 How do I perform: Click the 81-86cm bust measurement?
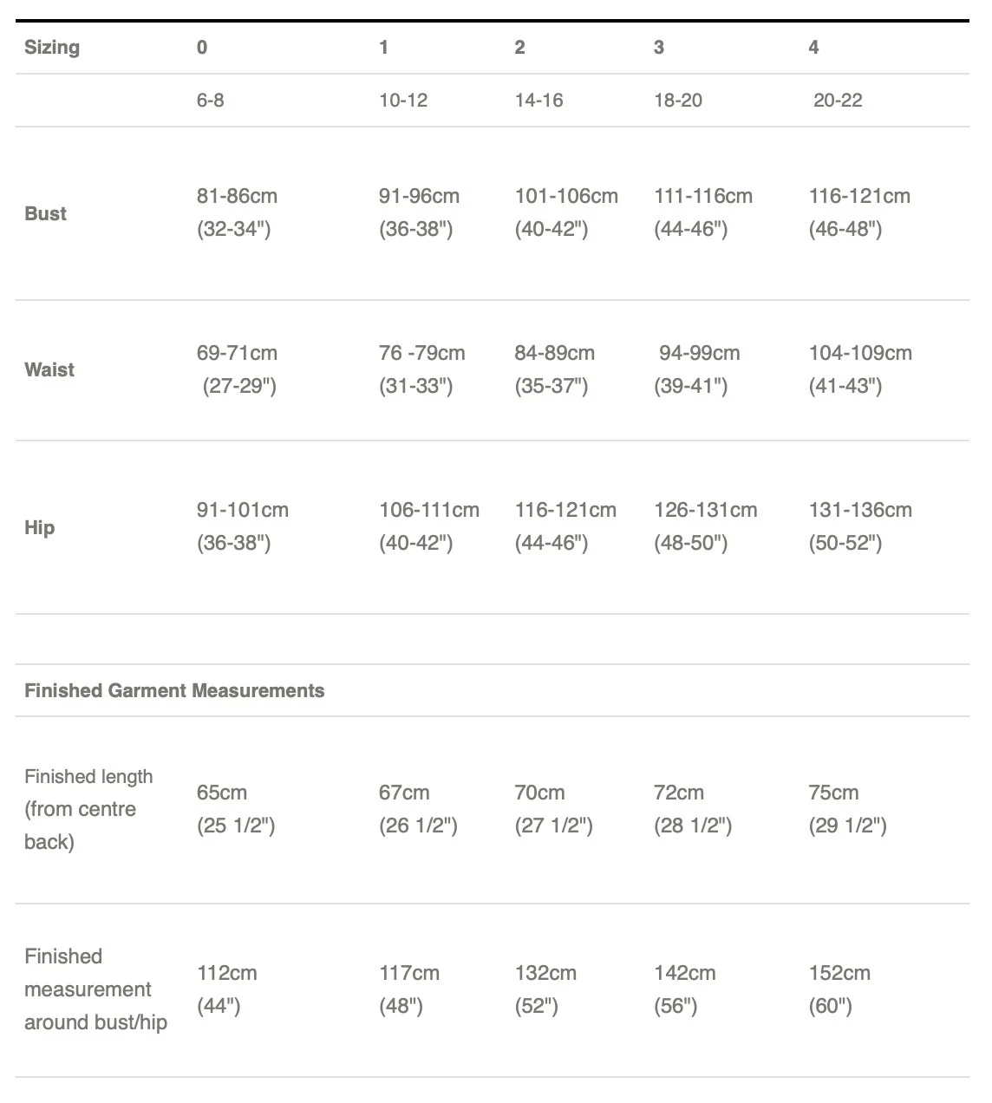click(237, 197)
